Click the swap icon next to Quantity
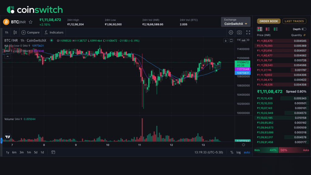Viewport: 311px width, 175px height. tap(305, 35)
